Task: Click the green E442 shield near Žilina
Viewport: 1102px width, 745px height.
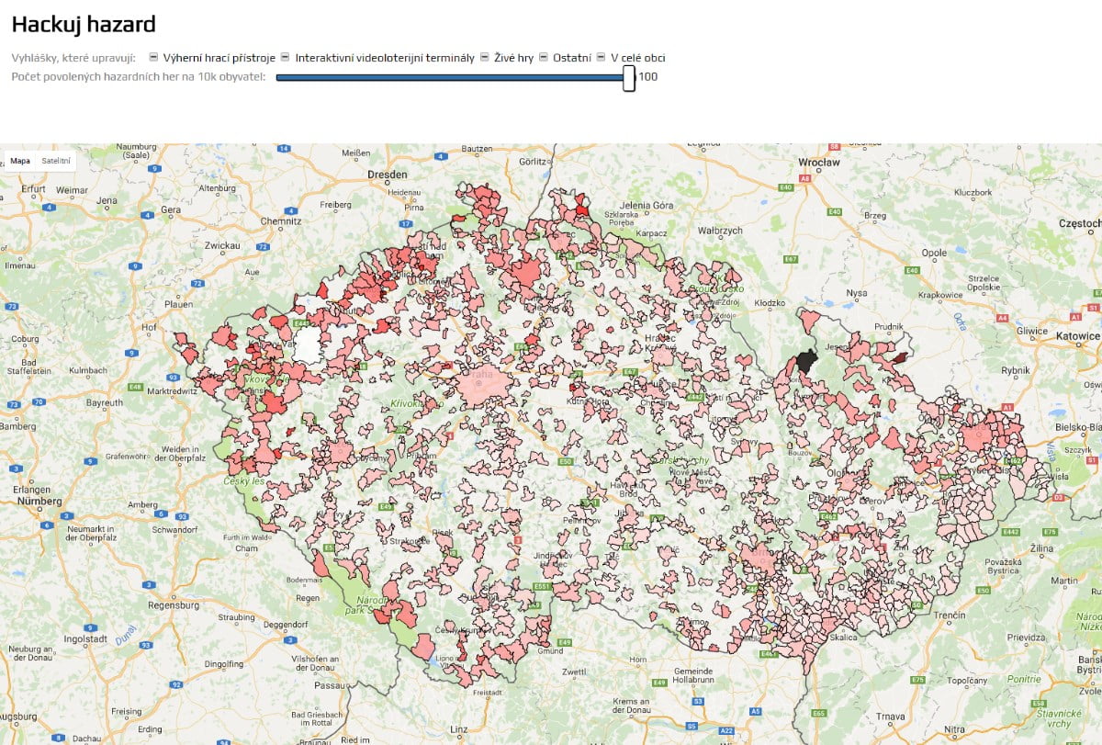Action: pos(1011,532)
